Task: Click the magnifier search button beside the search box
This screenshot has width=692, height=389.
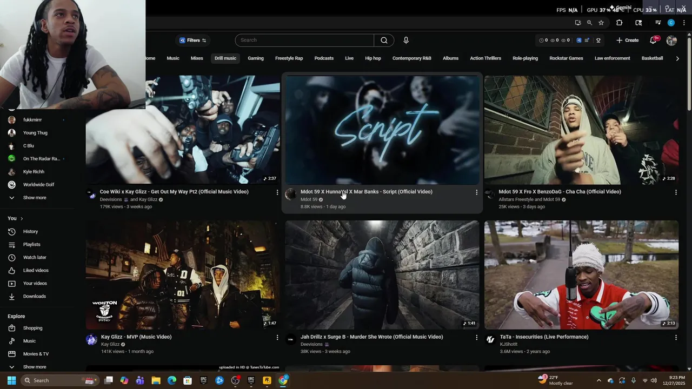Action: (384, 40)
